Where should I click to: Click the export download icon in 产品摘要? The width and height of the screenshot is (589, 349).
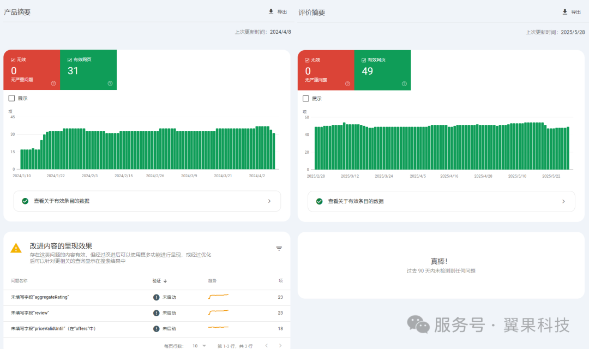(x=271, y=11)
